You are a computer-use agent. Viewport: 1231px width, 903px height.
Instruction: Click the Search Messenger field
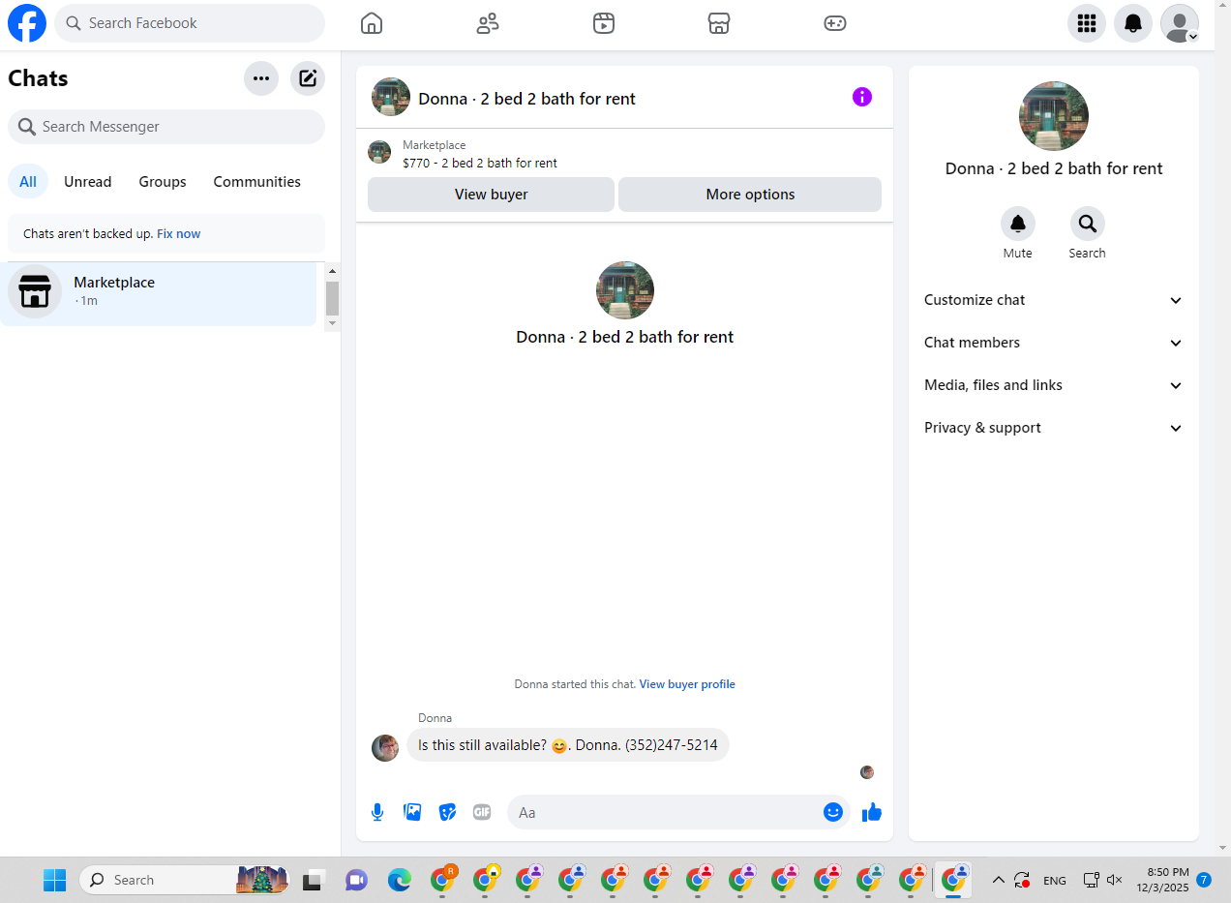[166, 127]
